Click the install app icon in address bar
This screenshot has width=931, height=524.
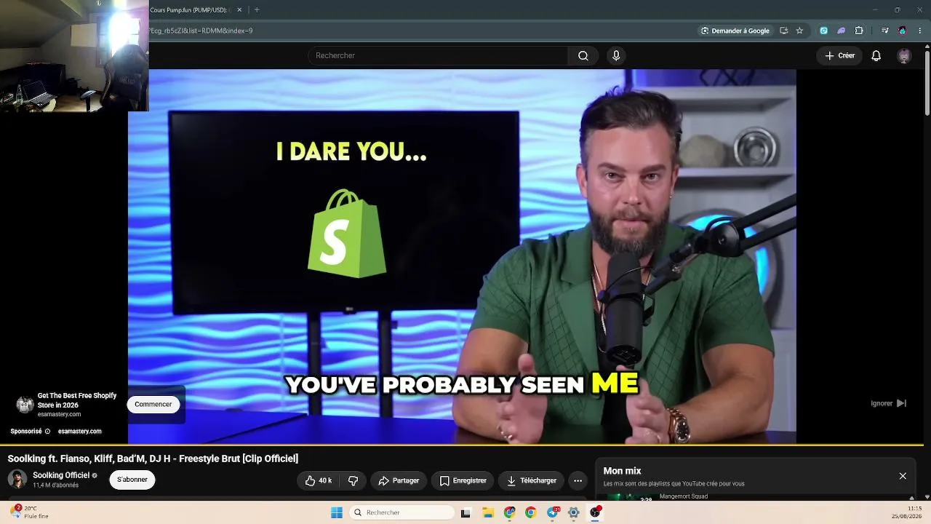(x=783, y=31)
